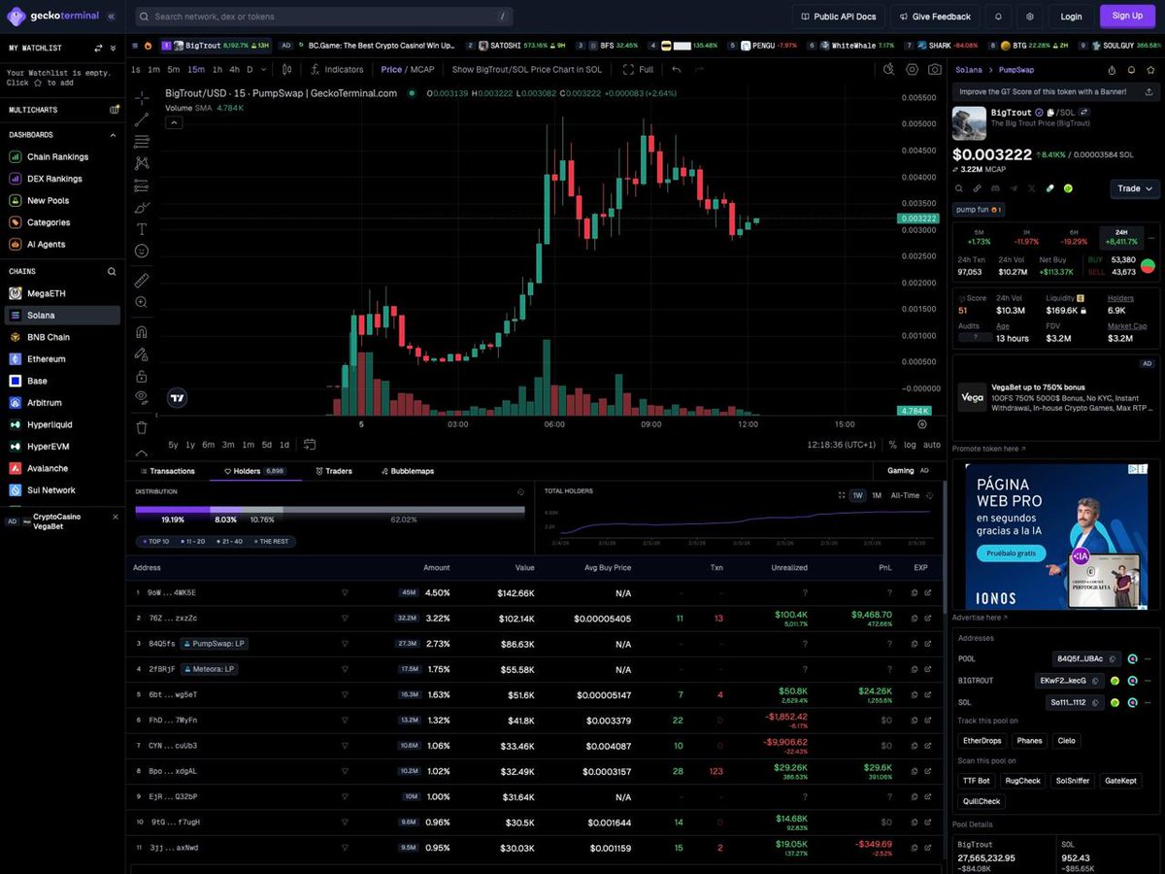
Task: Click the Sign Up button
Action: (x=1127, y=17)
